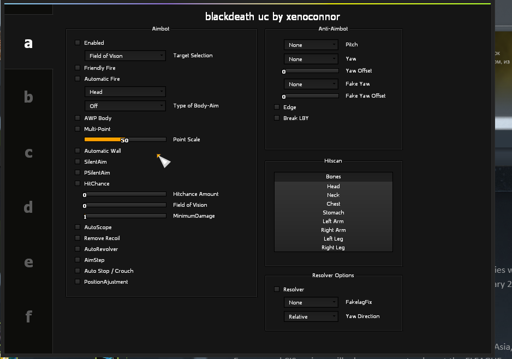Expand the Type of Body-Aim dropdown
This screenshot has height=359, width=512.
click(125, 106)
